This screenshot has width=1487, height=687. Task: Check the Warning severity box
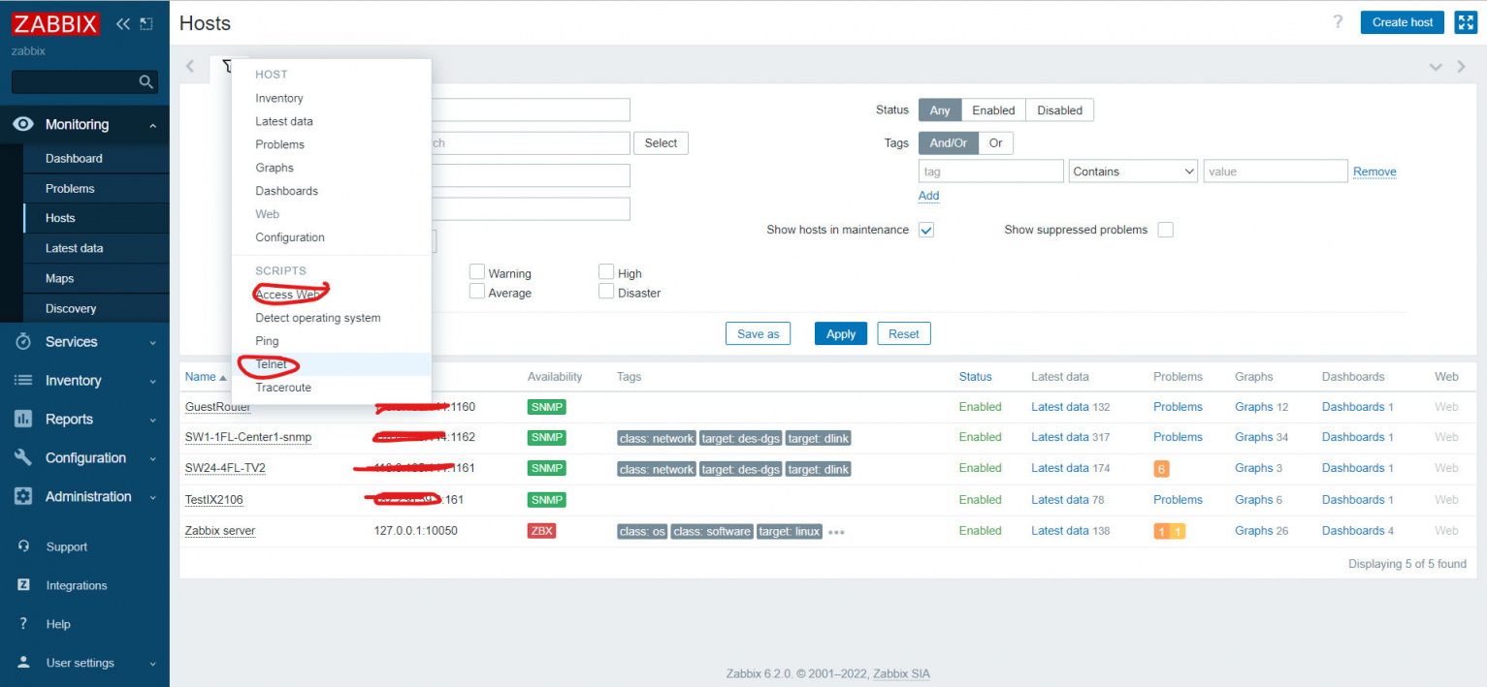(x=477, y=272)
